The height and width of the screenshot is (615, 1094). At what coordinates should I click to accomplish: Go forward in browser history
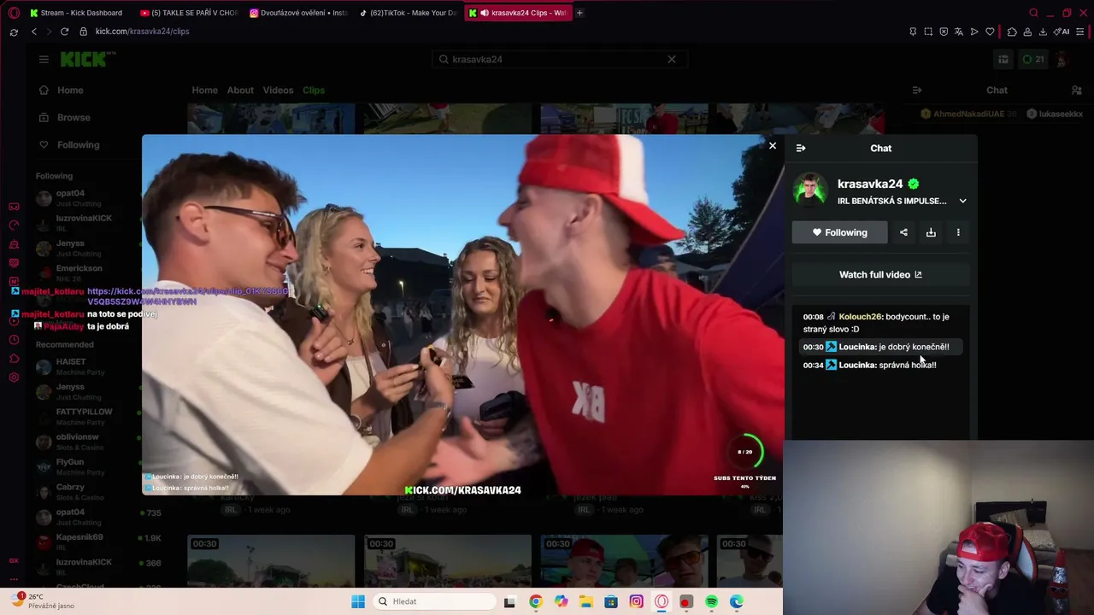pos(48,32)
